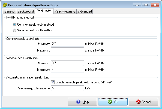Screen dimensions: 162x109
Task: Close the dialog with the red X
Action: point(155,5)
